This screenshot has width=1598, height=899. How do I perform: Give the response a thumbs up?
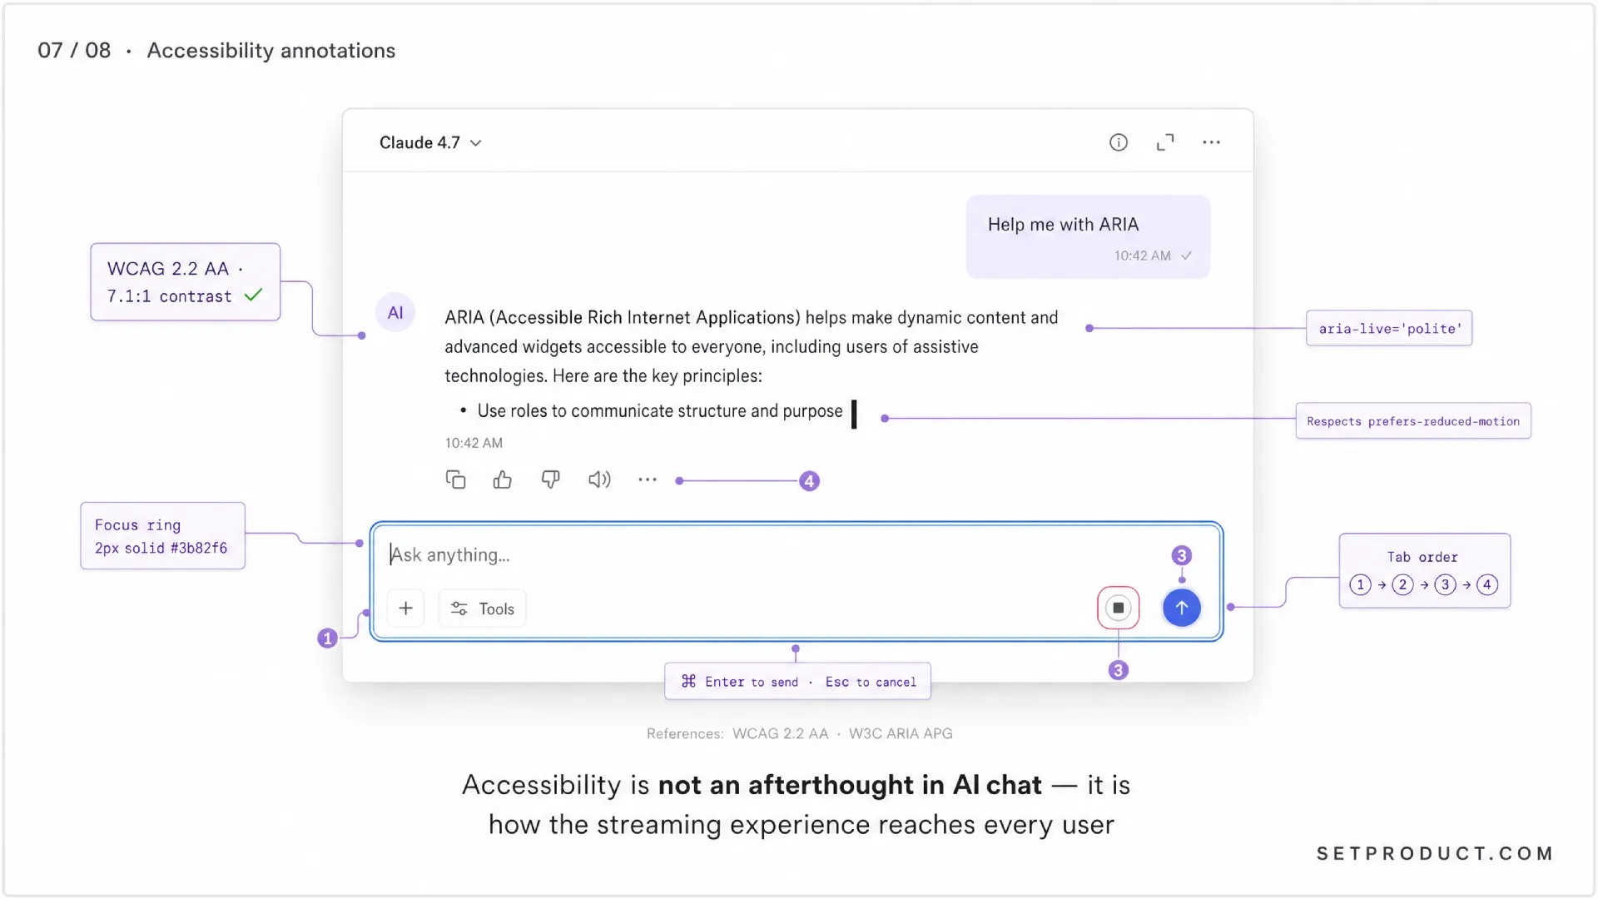coord(503,479)
